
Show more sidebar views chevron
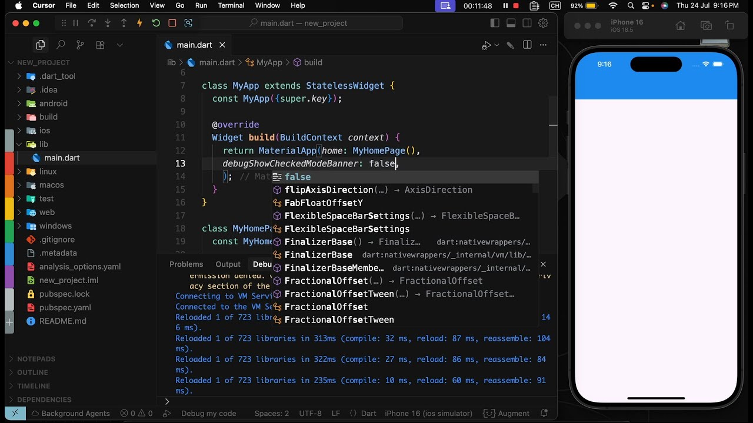120,45
